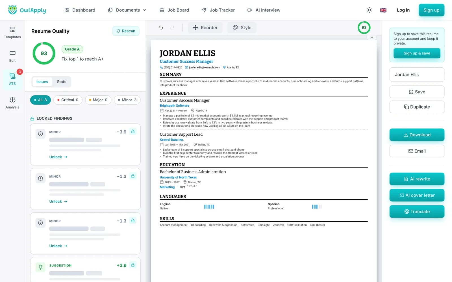Click the score 93 circle in the toolbar
Screen dimensions: 452x282
tap(364, 28)
